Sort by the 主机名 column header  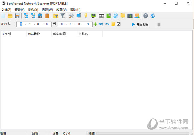click(90, 34)
